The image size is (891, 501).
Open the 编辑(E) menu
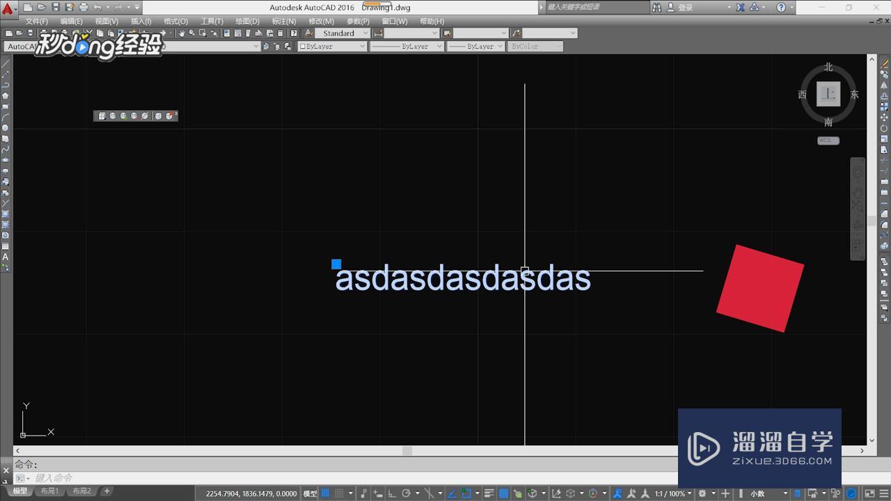[71, 22]
